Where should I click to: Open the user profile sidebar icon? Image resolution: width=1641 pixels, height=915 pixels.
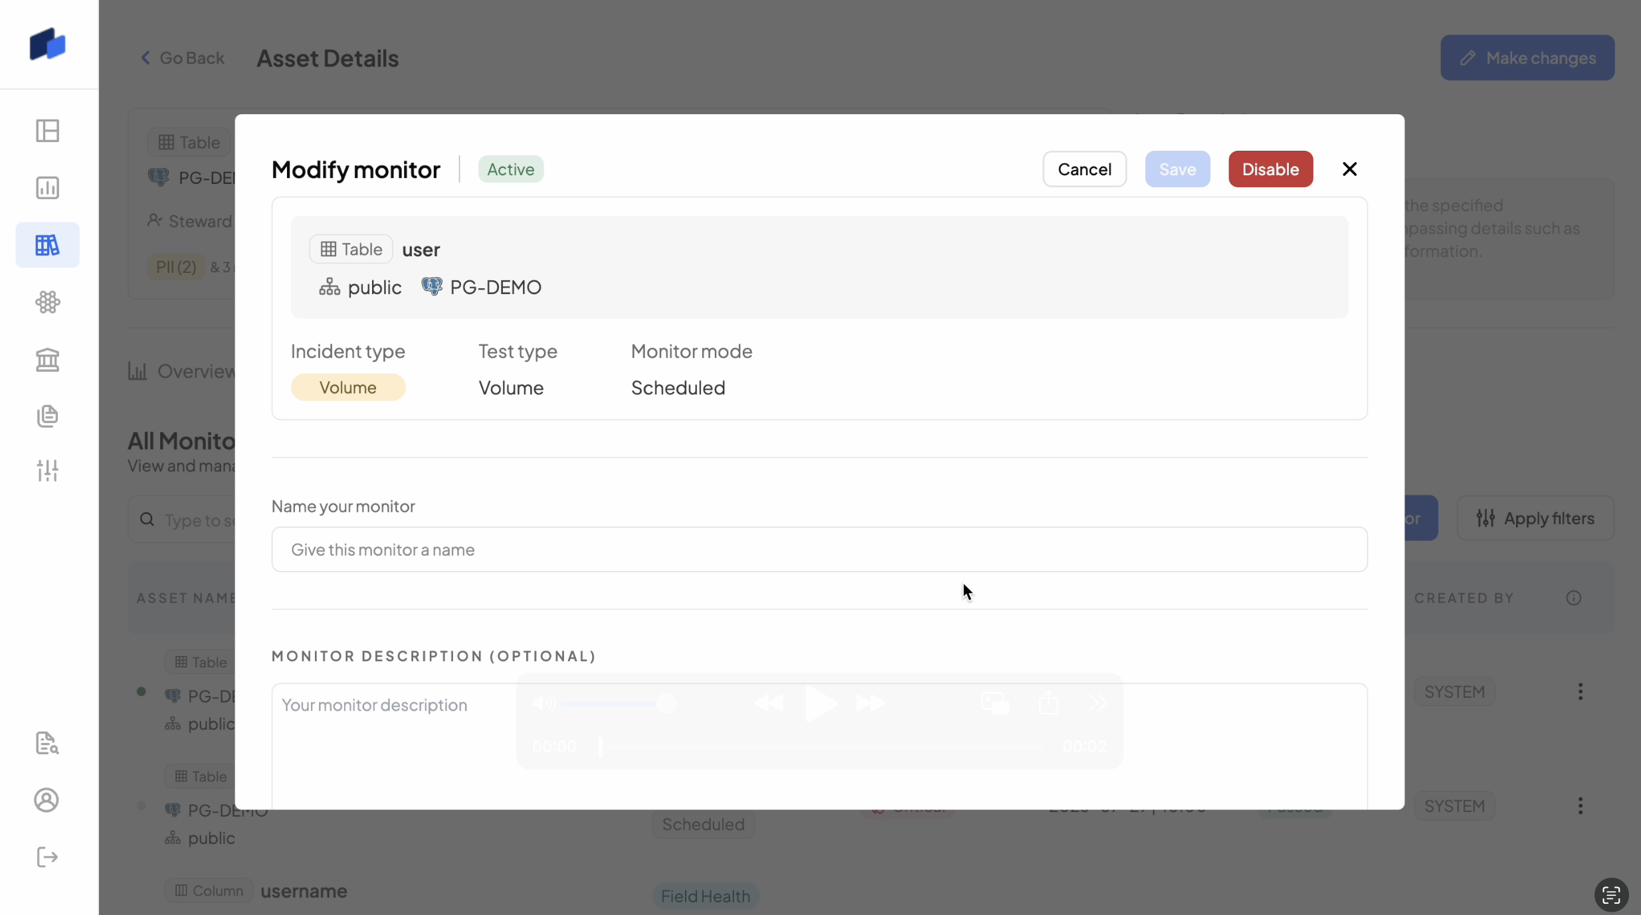pyautogui.click(x=47, y=800)
